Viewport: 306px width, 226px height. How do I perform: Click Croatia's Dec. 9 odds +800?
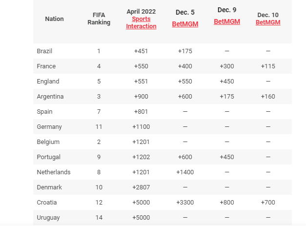tap(227, 203)
